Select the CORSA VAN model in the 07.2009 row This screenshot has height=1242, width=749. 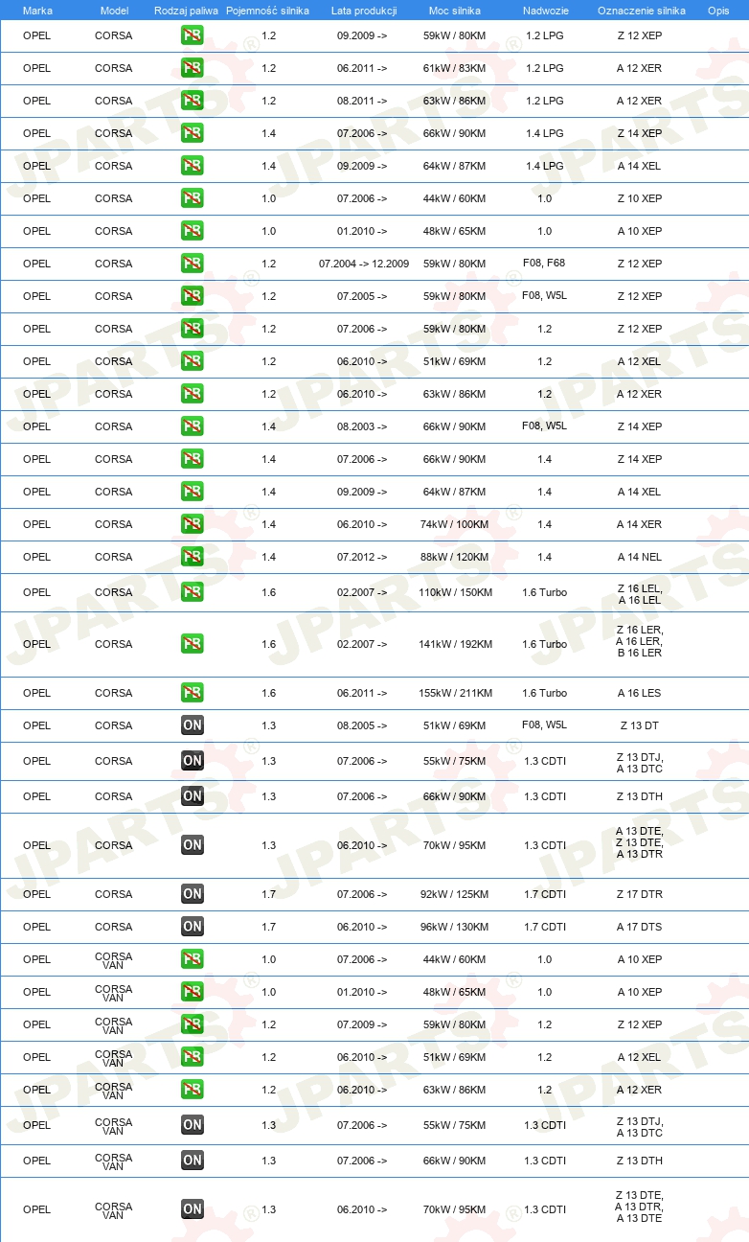click(x=114, y=1024)
